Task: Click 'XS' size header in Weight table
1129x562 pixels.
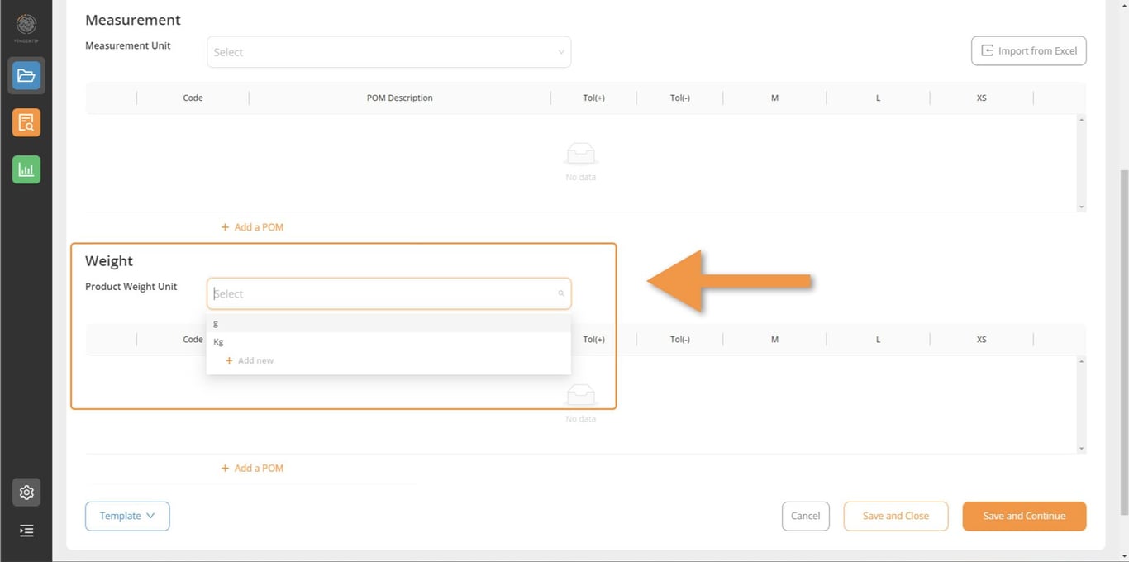Action: tap(981, 339)
